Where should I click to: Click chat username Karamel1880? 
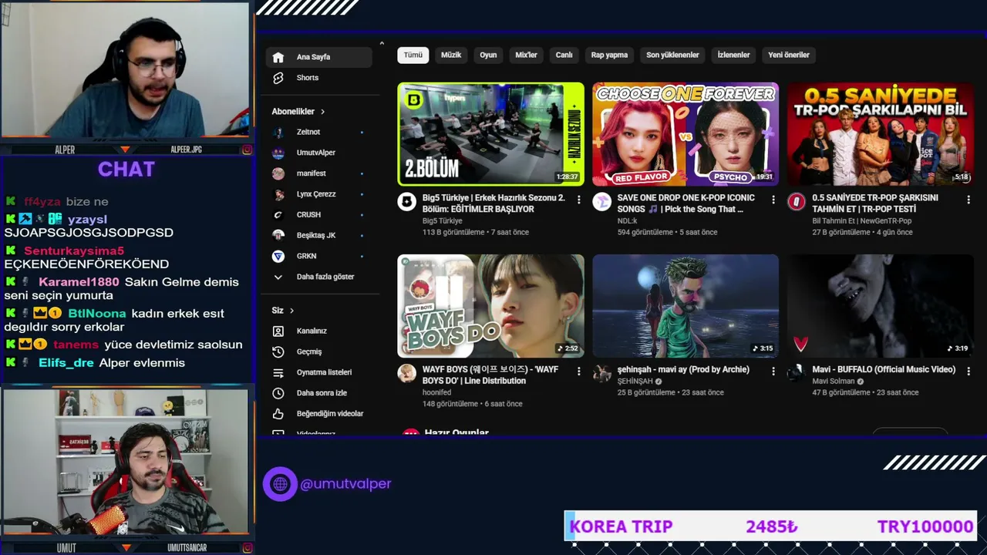click(79, 282)
